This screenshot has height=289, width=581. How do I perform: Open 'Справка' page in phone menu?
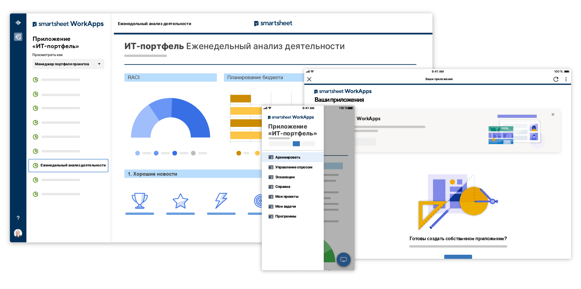point(292,187)
